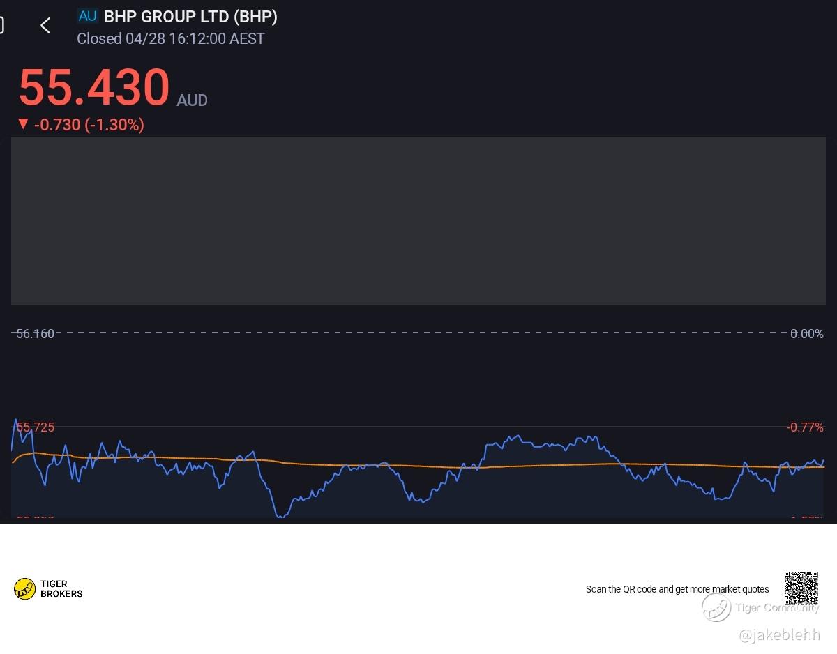The height and width of the screenshot is (654, 837).
Task: Click the AUD currency label
Action: coord(192,100)
